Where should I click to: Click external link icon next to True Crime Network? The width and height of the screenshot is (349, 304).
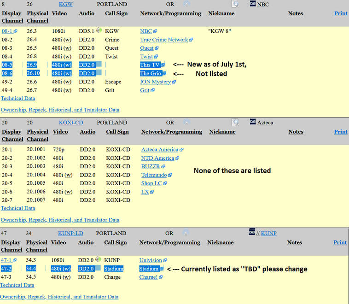(191, 40)
